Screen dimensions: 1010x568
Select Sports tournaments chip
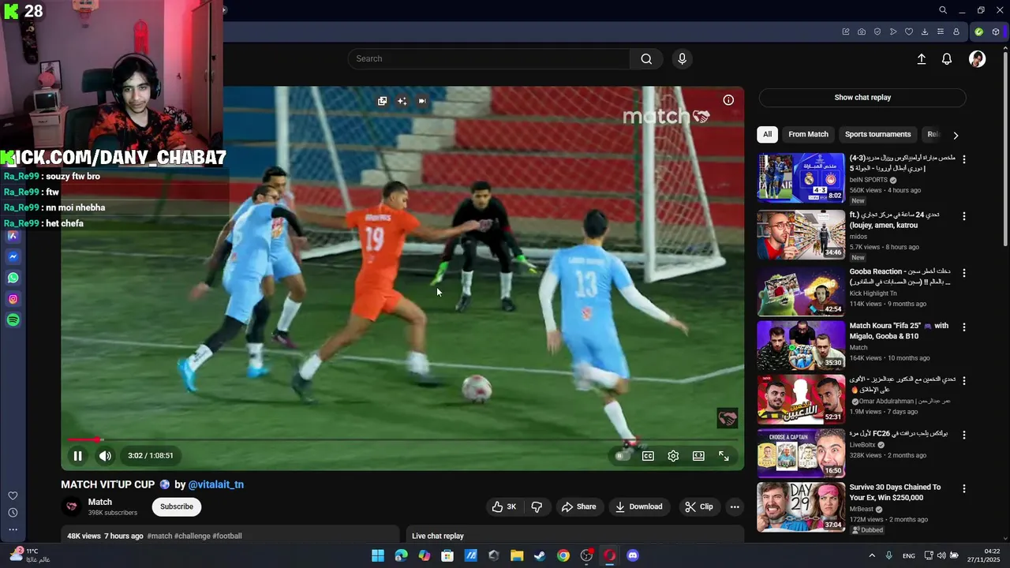(877, 134)
